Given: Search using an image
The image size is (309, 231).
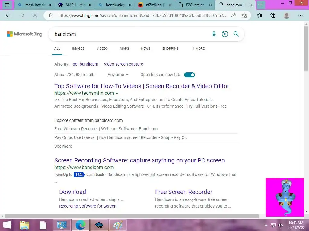Looking at the screenshot, I should (225, 34).
